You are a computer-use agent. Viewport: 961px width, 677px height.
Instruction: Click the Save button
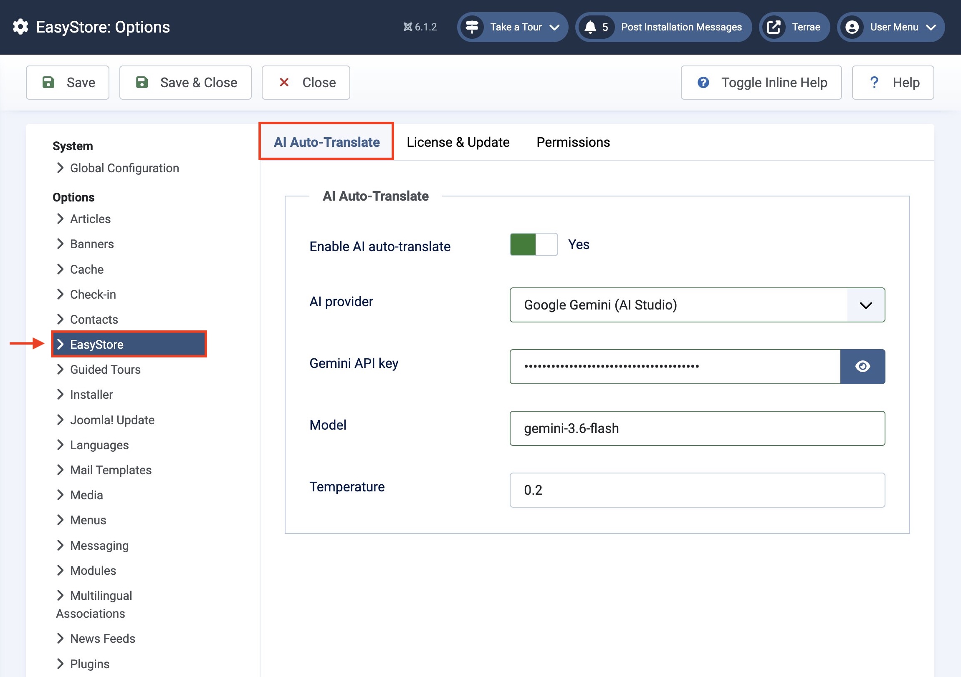point(67,82)
